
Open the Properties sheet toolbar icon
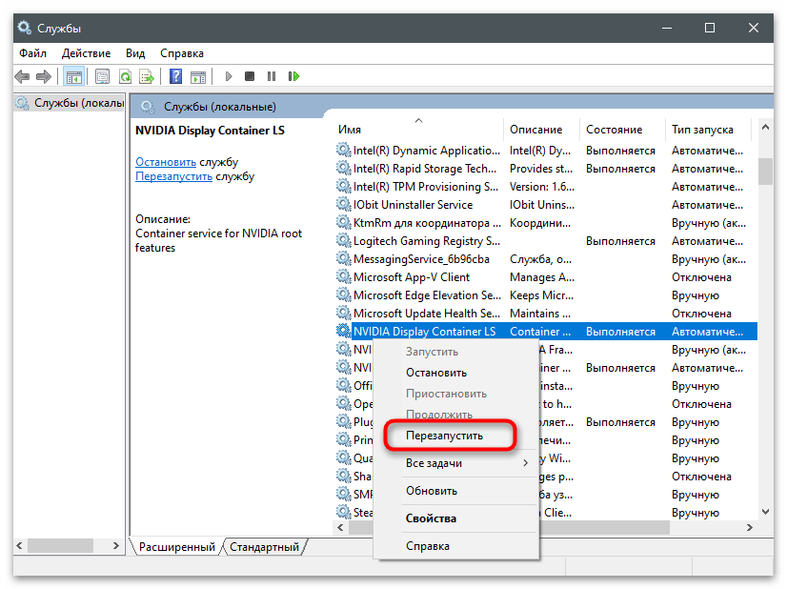point(102,77)
